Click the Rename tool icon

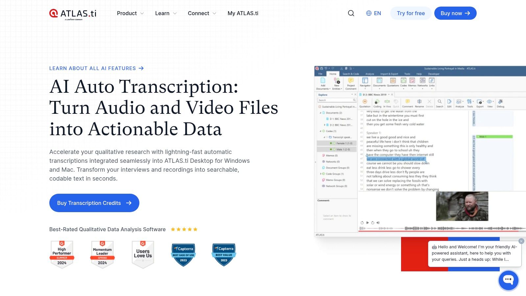click(x=419, y=103)
